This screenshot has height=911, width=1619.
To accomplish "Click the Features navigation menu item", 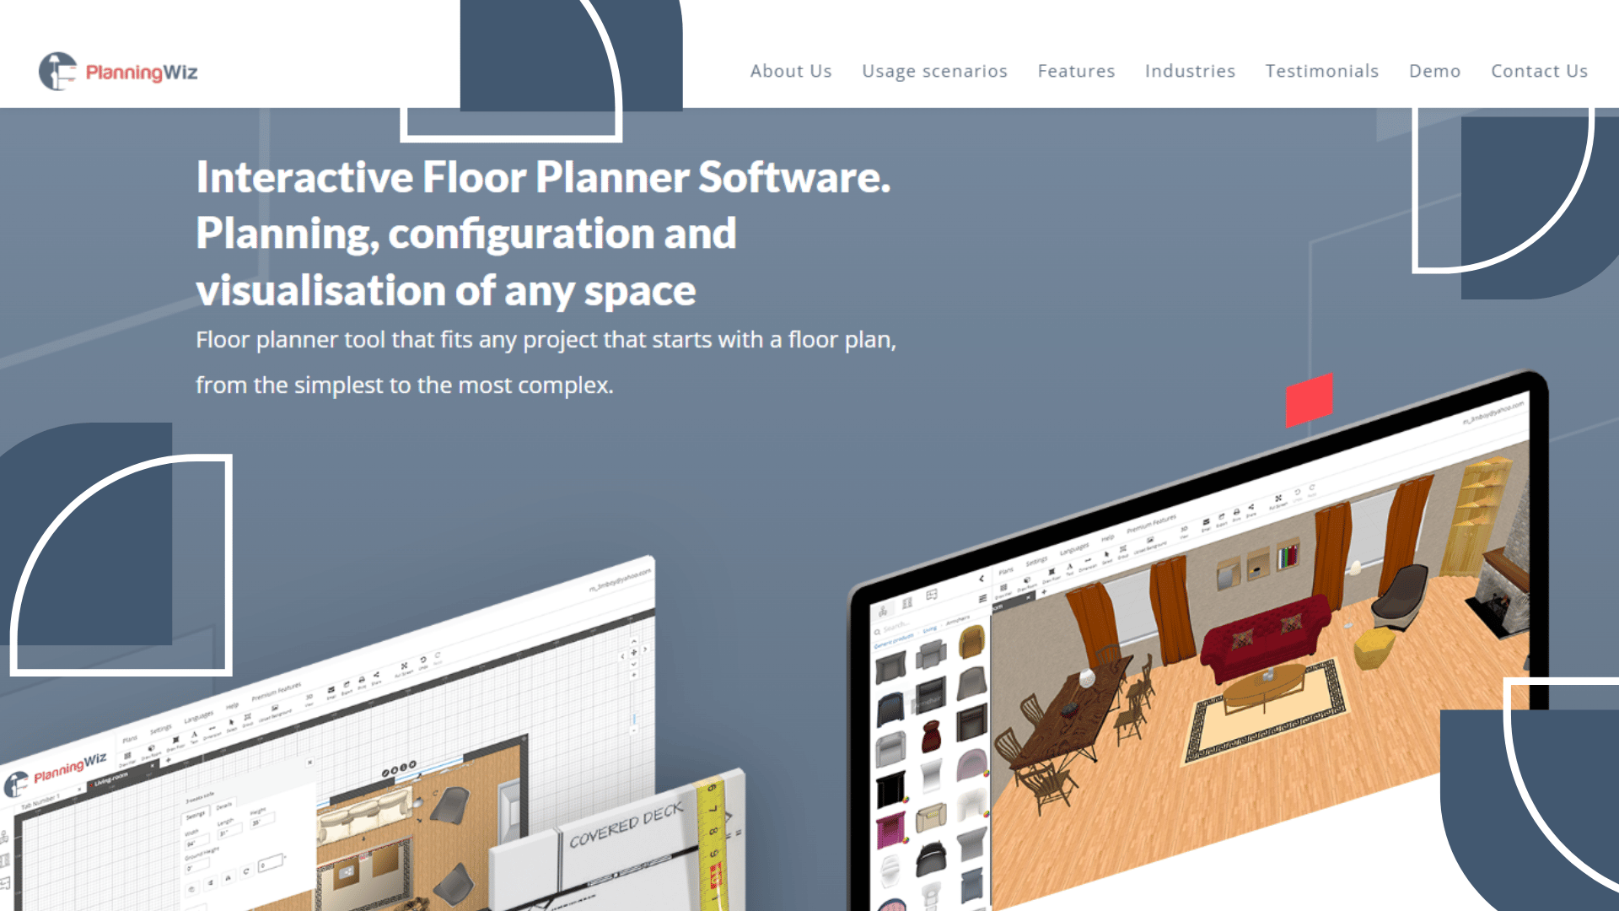I will click(x=1076, y=70).
